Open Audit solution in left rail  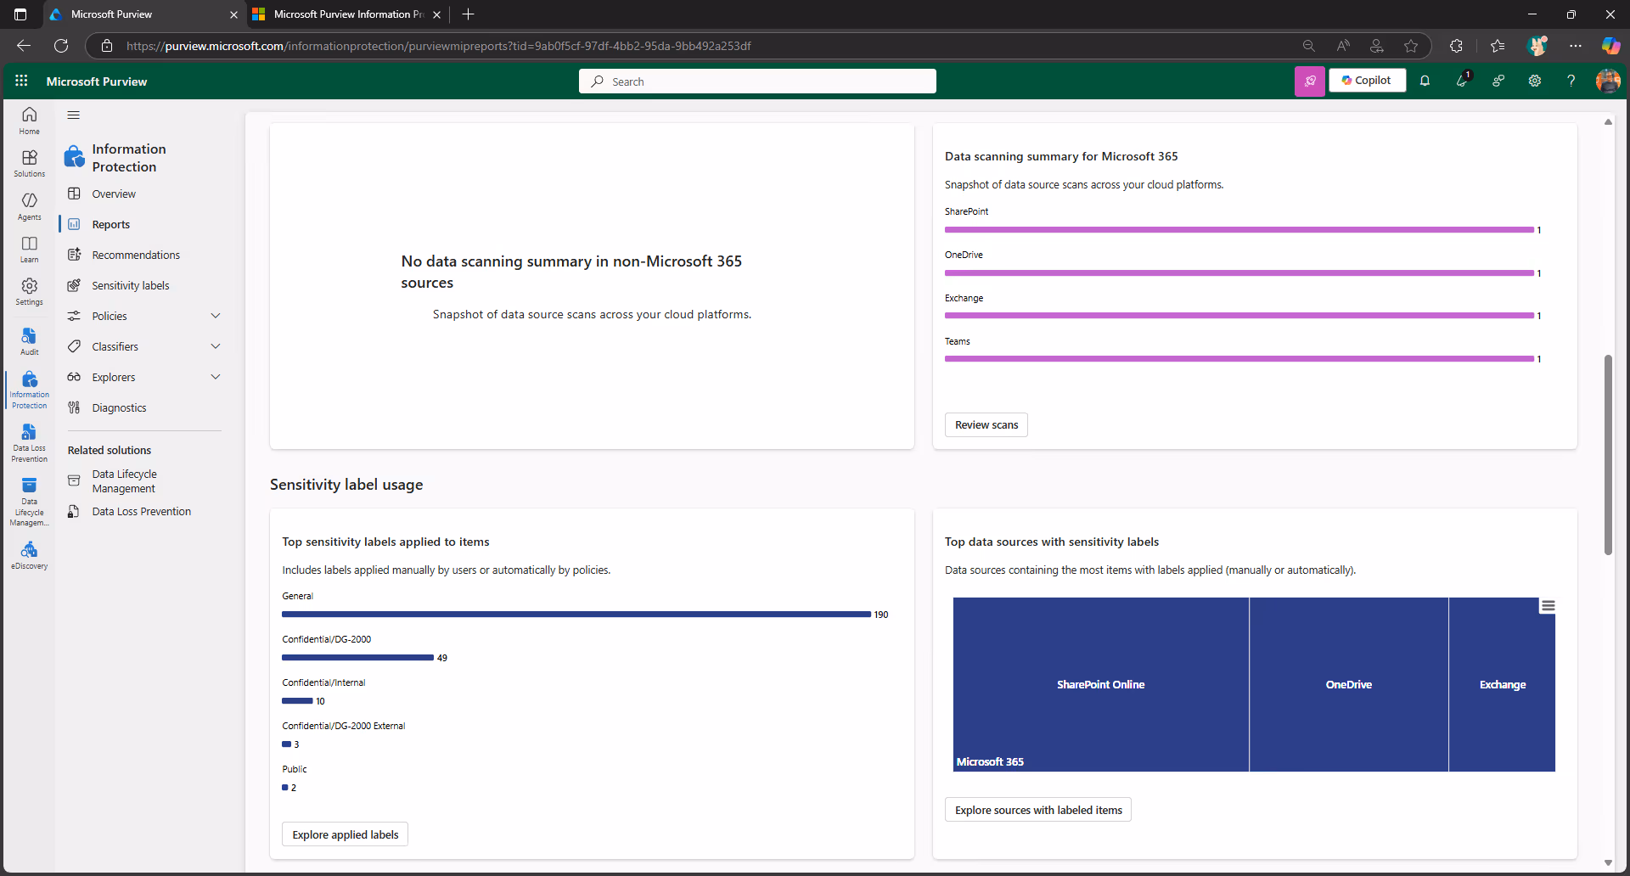pyautogui.click(x=30, y=341)
